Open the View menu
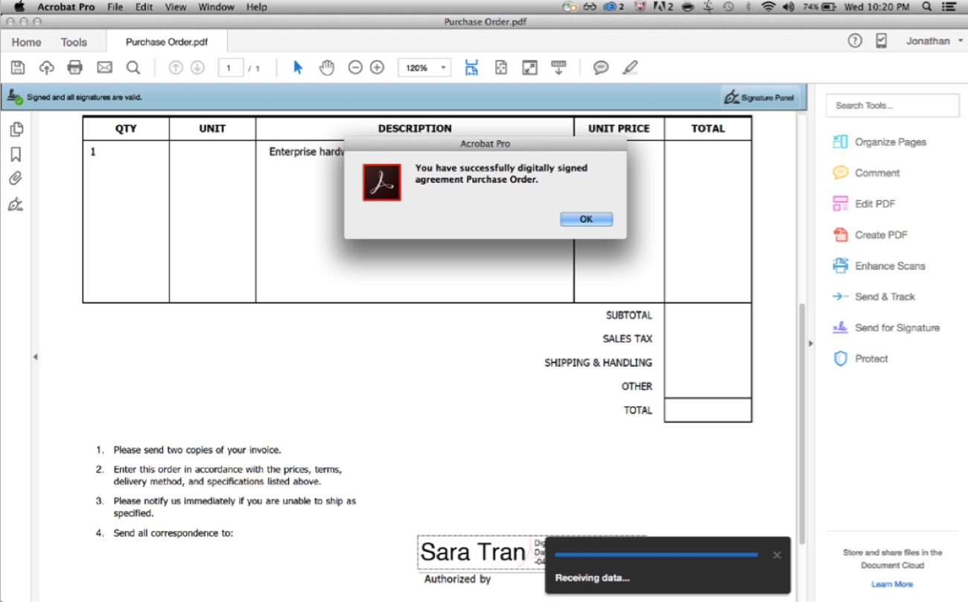 click(176, 7)
